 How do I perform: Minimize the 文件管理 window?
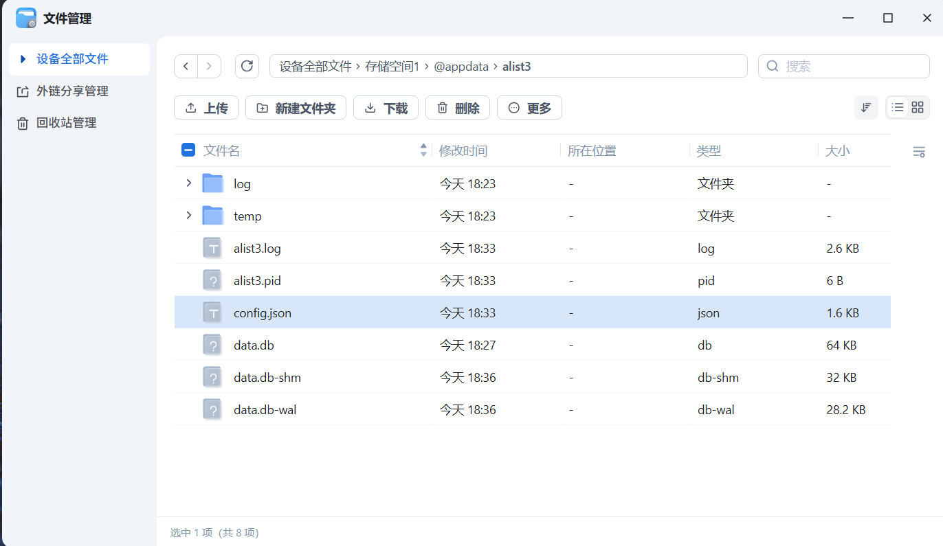(850, 19)
